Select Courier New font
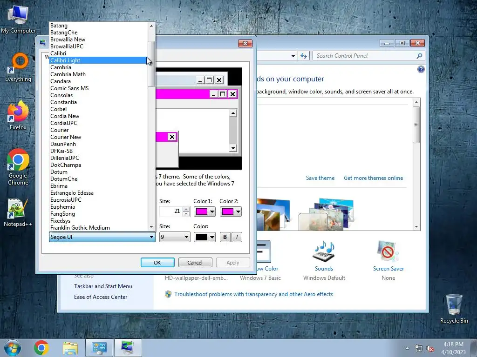 [98, 137]
